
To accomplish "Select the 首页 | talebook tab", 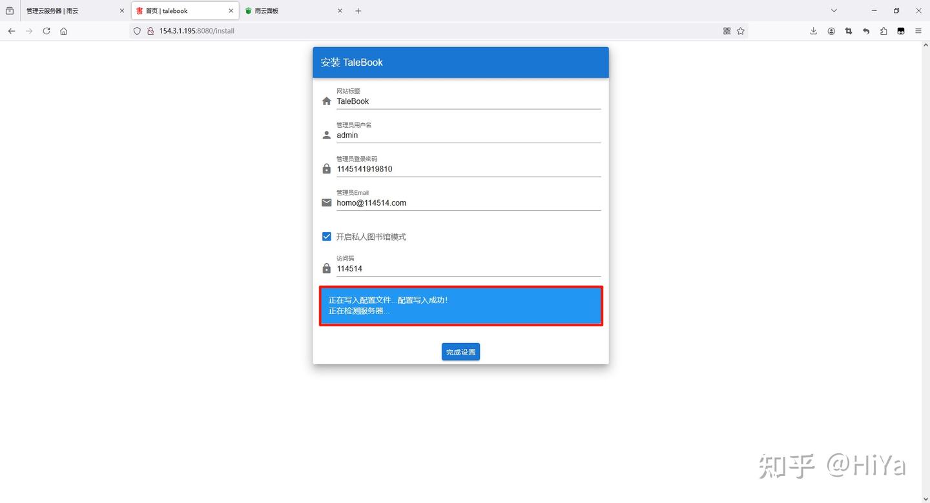I will (x=185, y=11).
